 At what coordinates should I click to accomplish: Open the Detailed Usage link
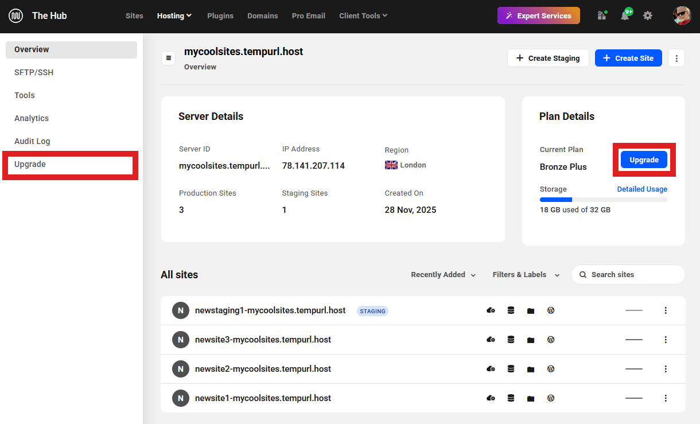[642, 189]
